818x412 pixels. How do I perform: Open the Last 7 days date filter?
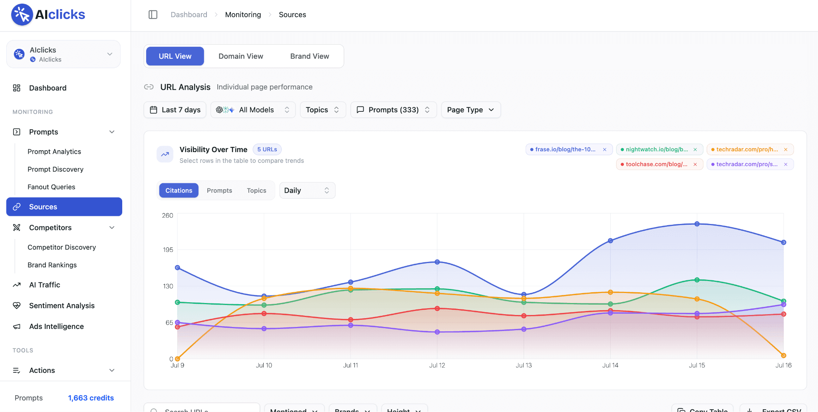(175, 110)
